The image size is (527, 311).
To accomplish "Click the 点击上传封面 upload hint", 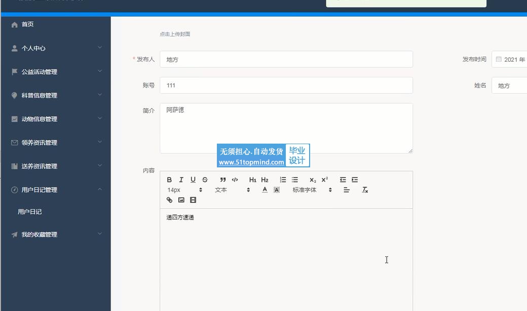I will point(175,34).
